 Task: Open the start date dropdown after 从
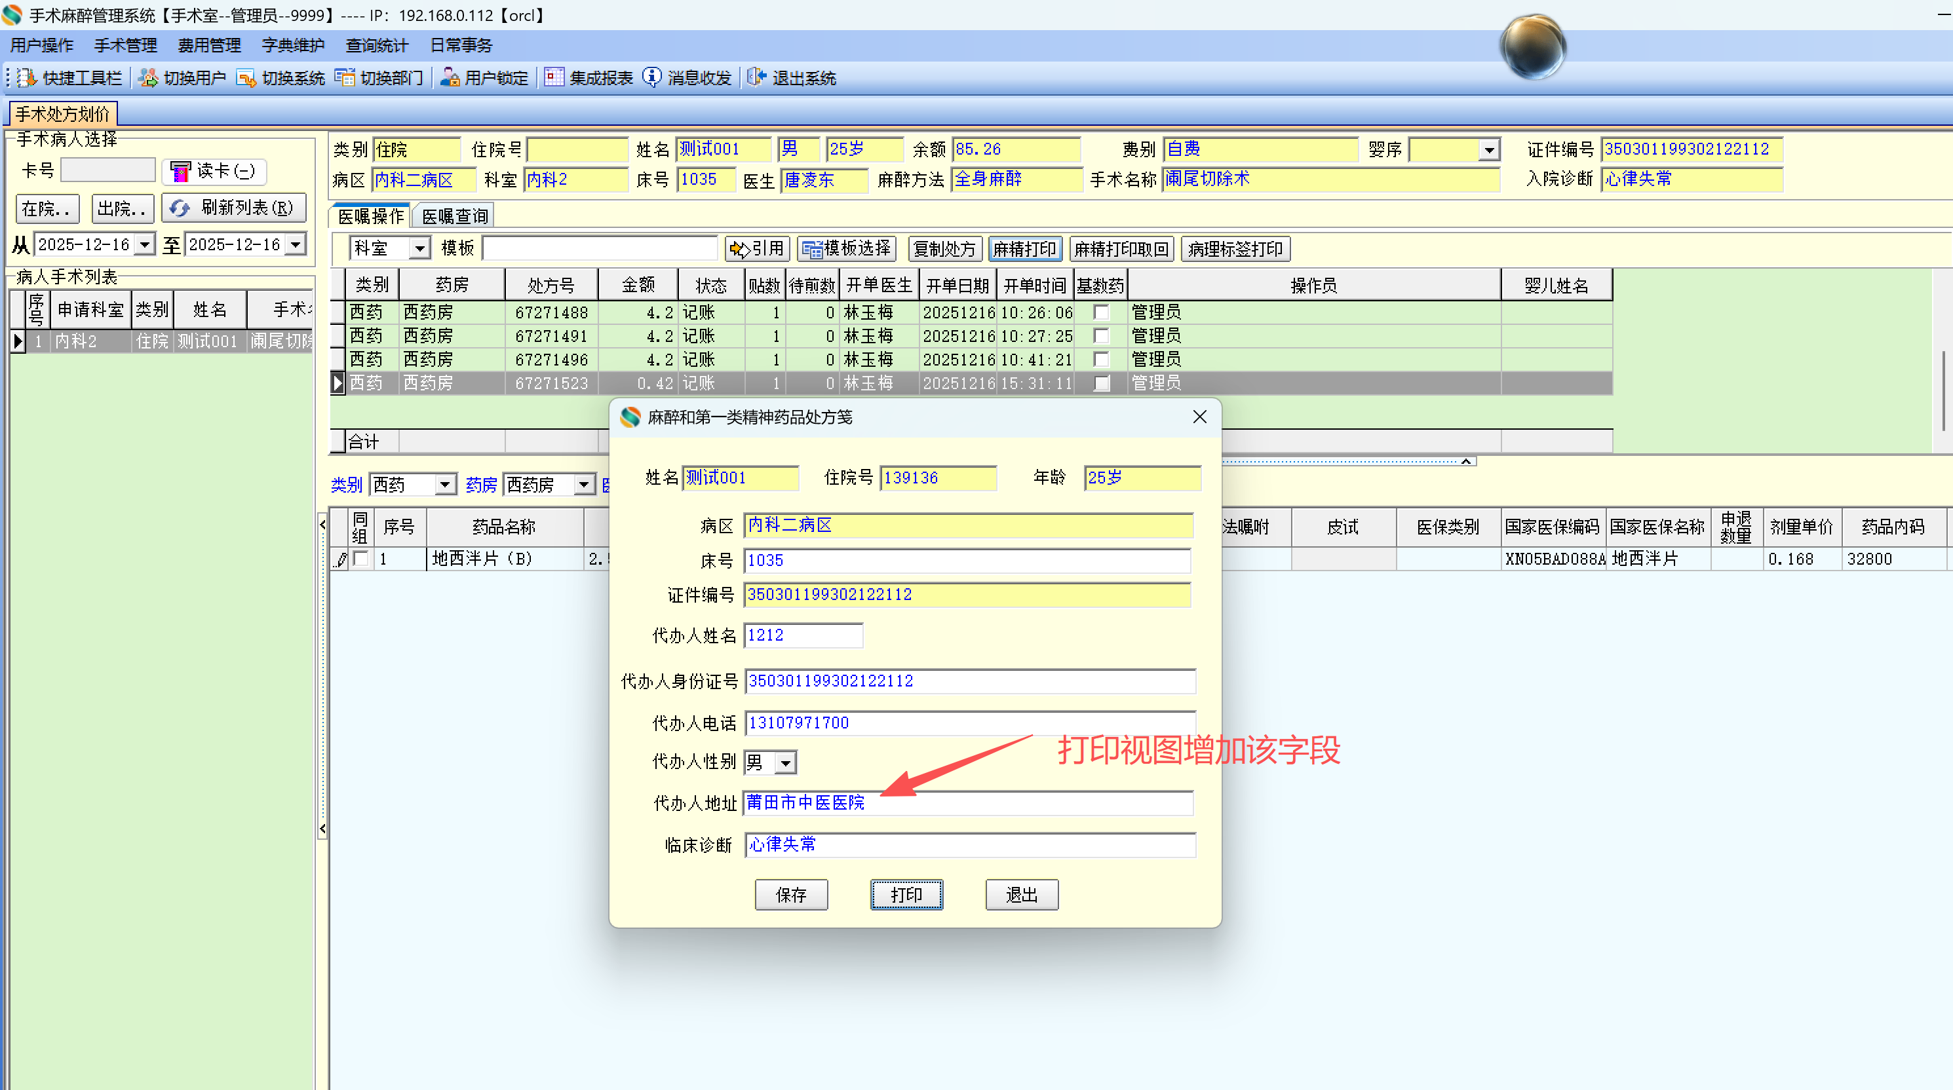click(144, 245)
